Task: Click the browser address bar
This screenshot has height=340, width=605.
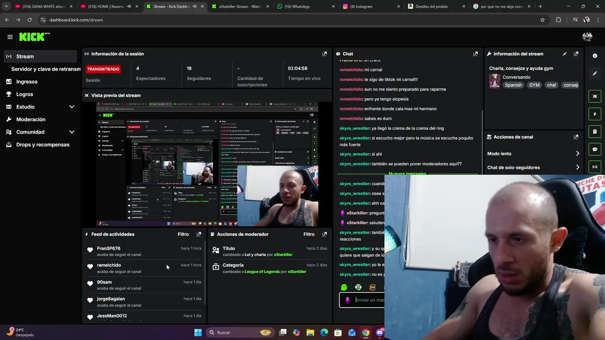Action: click(x=288, y=20)
